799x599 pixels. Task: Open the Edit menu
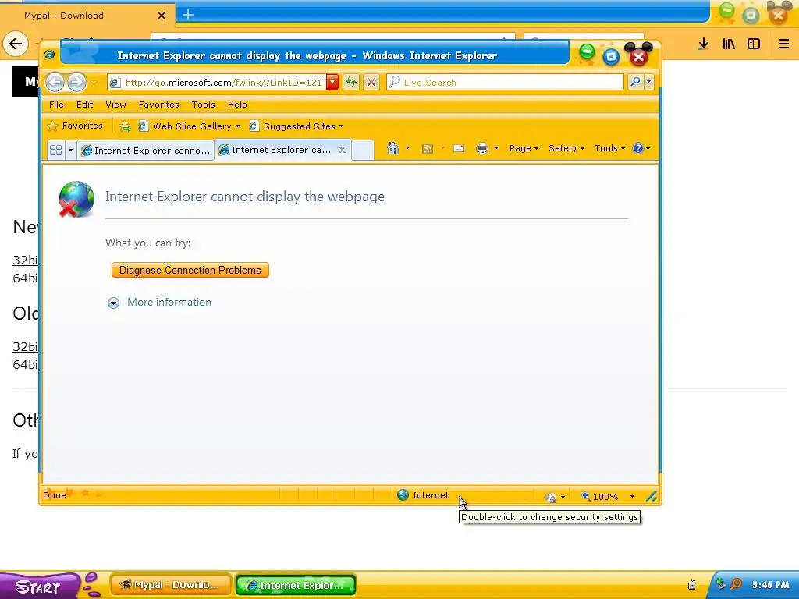coord(84,105)
